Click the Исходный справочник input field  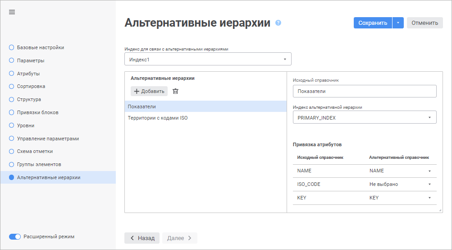tap(365, 91)
